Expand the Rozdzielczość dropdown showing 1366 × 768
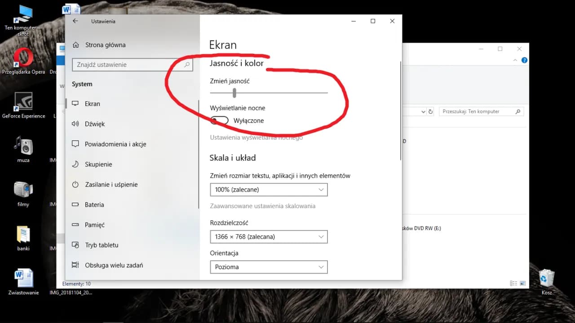This screenshot has height=323, width=575. [x=269, y=236]
